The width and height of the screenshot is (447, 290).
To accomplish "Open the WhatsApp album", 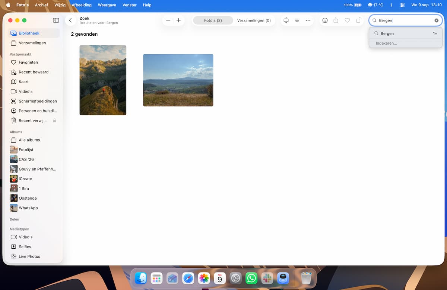I will click(34, 208).
